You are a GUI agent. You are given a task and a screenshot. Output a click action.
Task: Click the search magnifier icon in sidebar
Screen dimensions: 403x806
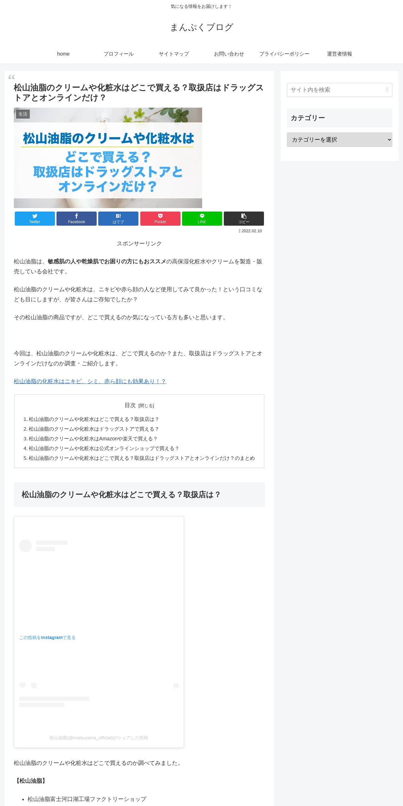(x=387, y=90)
